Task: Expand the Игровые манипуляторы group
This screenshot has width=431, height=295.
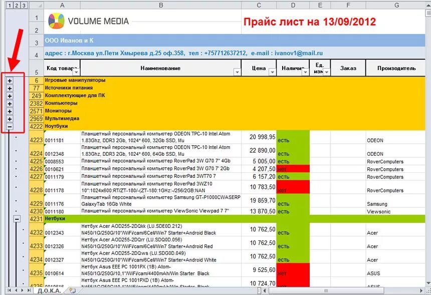Action: click(x=10, y=81)
